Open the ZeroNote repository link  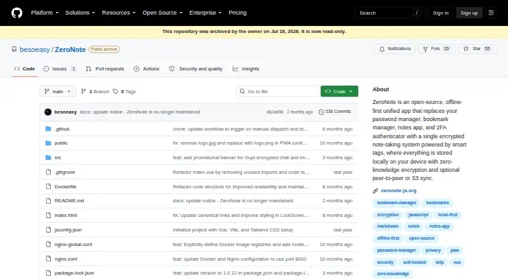70,49
